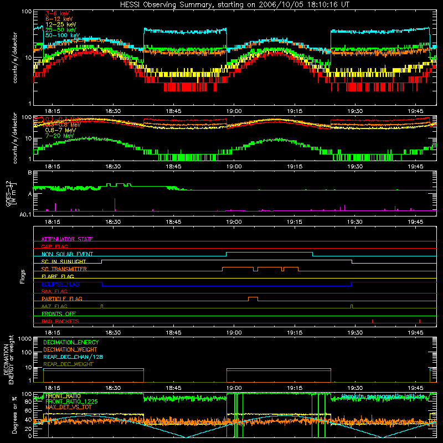The width and height of the screenshot is (443, 443).
Task: Click the 19:30 tick label beneath the decimation panel
Action: click(355, 388)
